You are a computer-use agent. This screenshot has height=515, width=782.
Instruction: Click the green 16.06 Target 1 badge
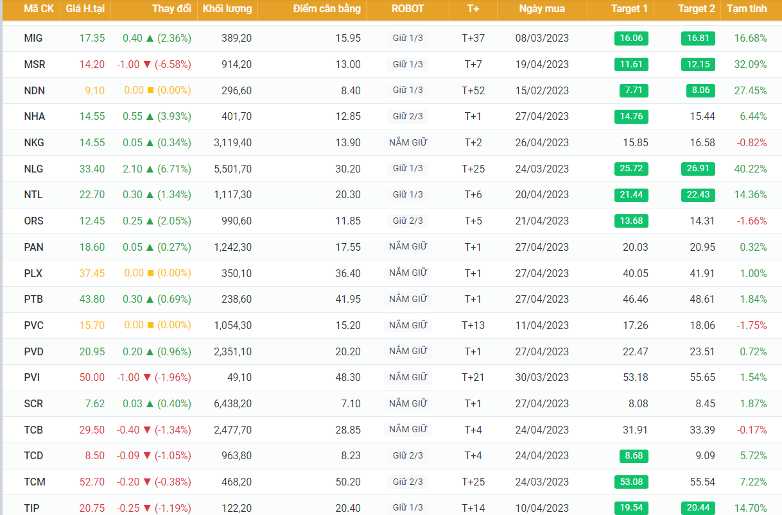(x=631, y=38)
